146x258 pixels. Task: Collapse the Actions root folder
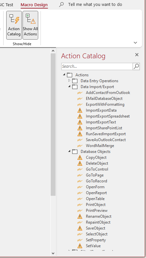click(x=64, y=75)
